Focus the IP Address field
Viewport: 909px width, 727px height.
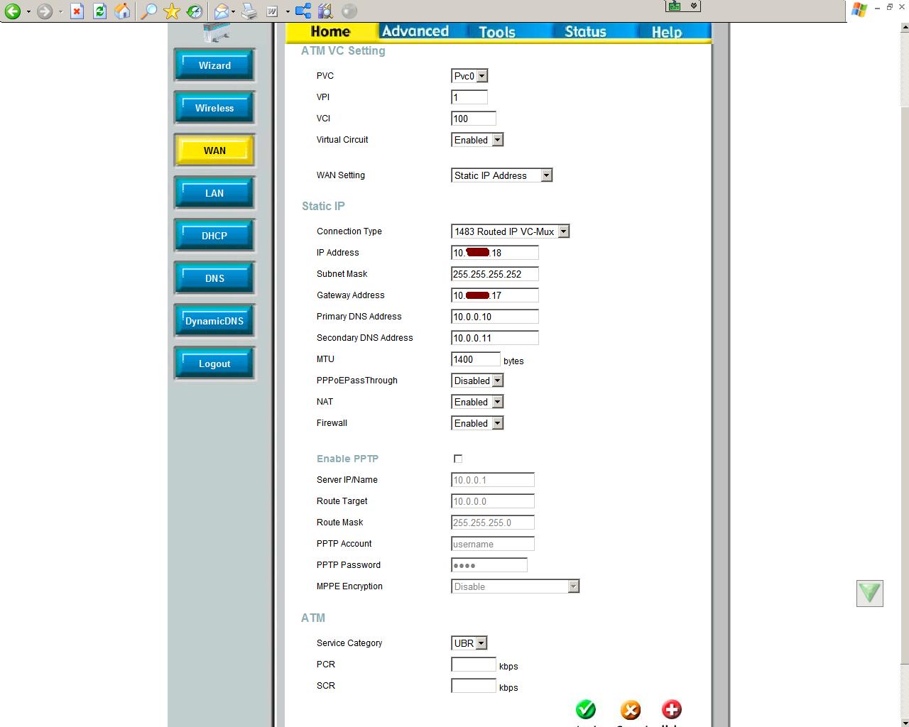point(495,253)
